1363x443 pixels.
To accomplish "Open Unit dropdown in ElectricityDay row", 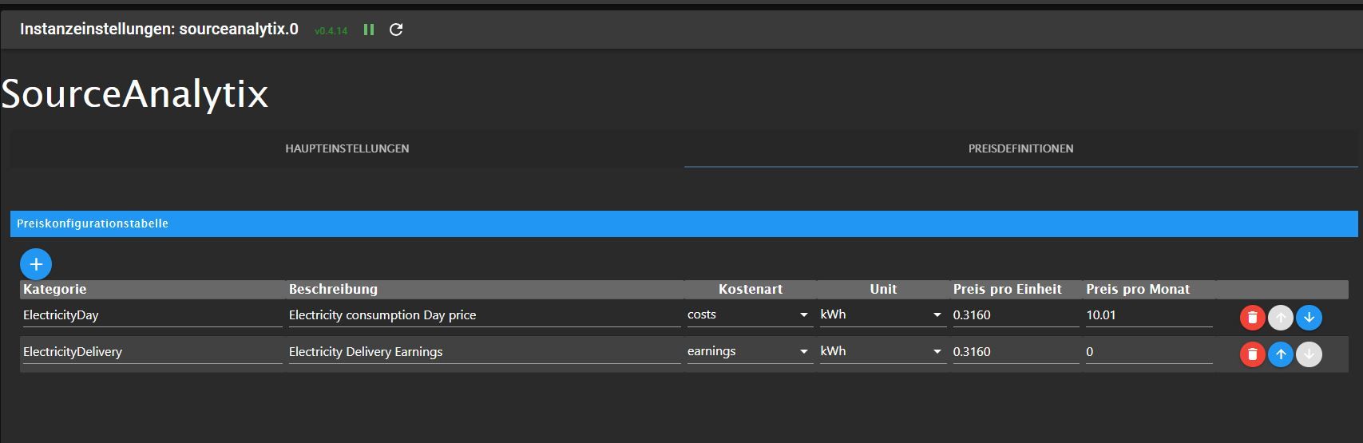I will tap(882, 314).
